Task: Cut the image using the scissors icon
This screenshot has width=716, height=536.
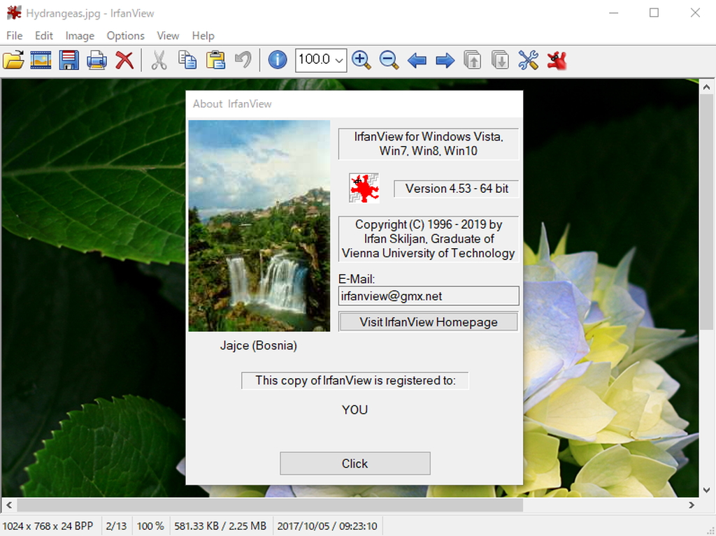Action: 159,60
